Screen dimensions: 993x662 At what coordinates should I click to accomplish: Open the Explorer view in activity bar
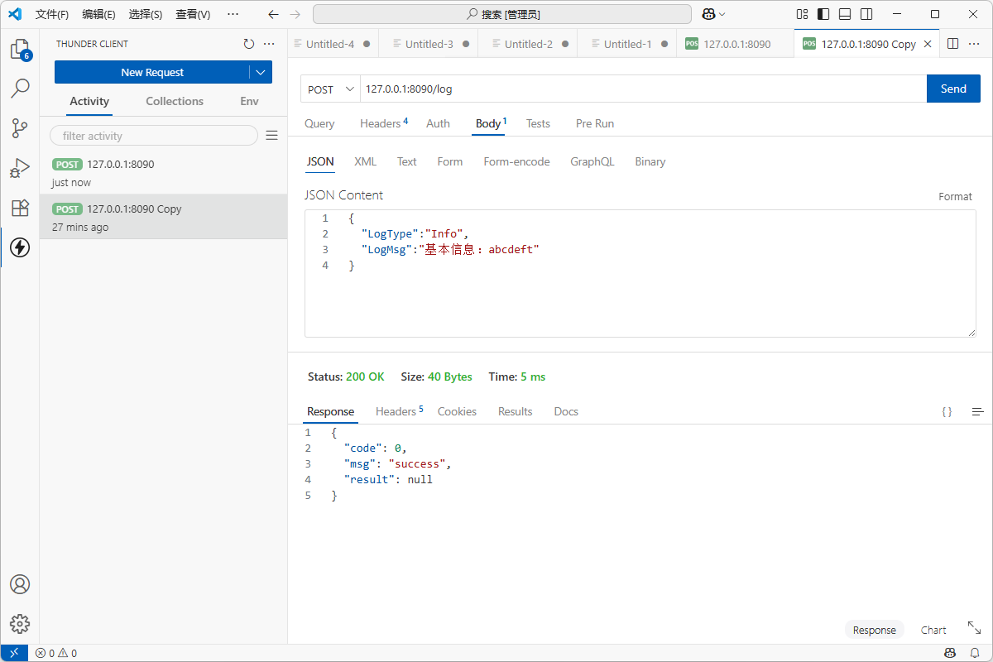click(20, 49)
